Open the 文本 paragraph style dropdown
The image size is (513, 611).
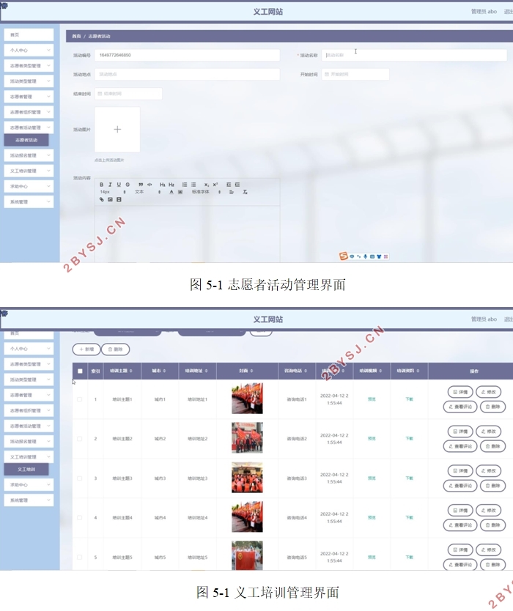(x=147, y=192)
